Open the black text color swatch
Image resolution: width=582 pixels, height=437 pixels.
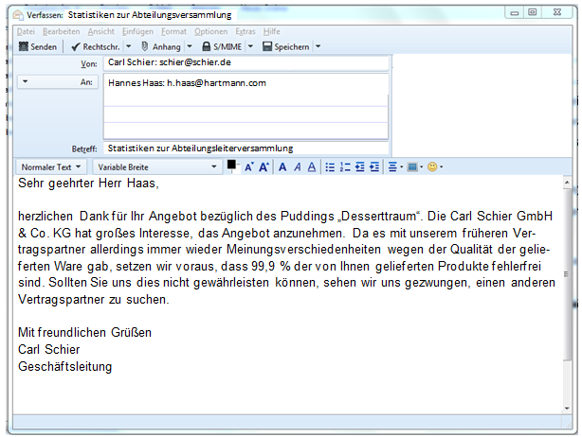232,166
